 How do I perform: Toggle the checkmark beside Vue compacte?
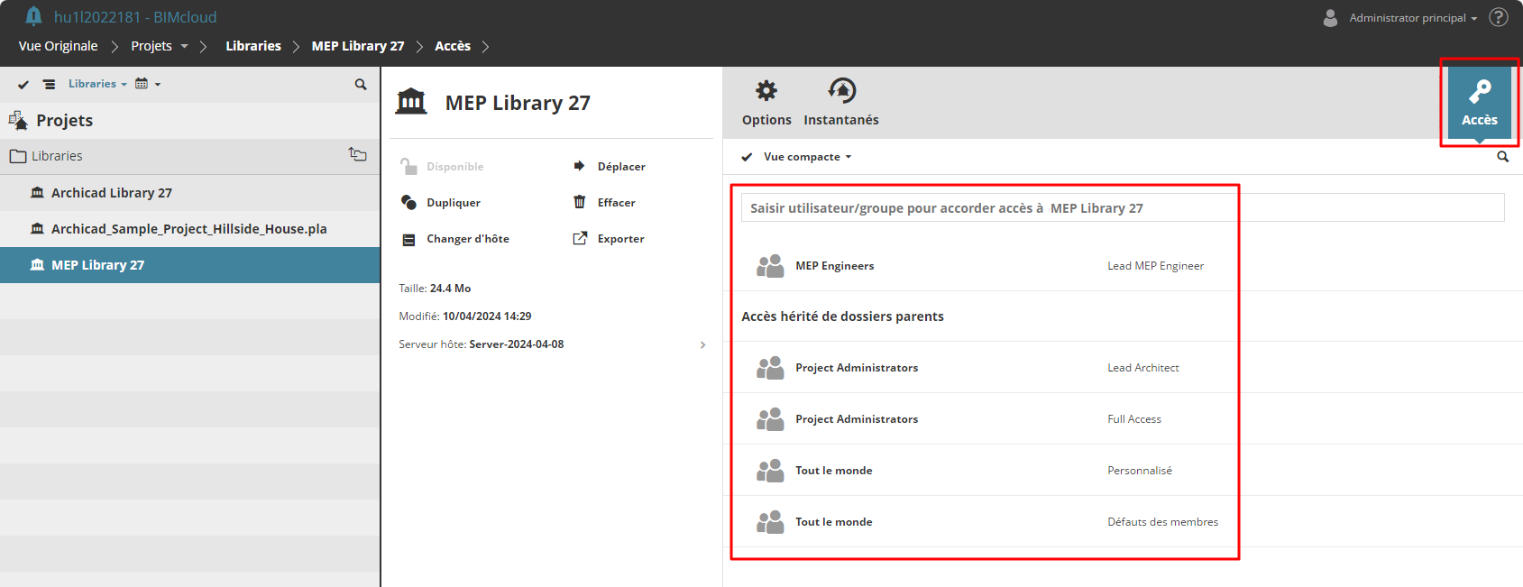(x=747, y=157)
